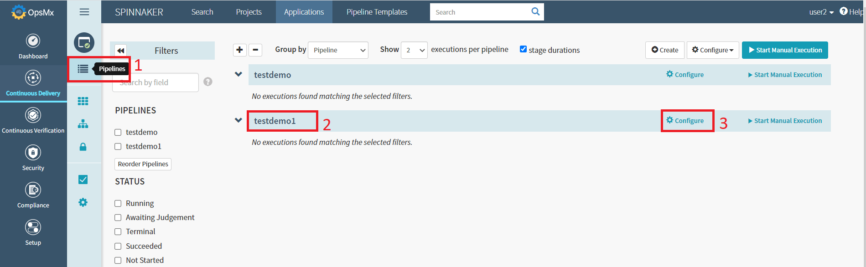The width and height of the screenshot is (866, 267).
Task: Open the top Configure dropdown button
Action: coord(713,50)
